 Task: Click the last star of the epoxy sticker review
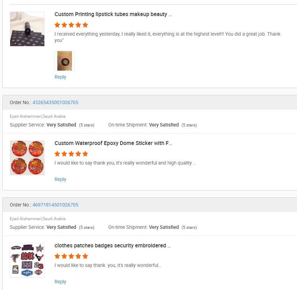coord(85,154)
